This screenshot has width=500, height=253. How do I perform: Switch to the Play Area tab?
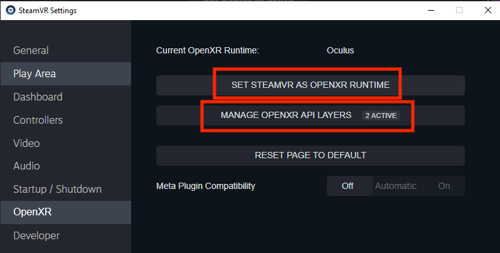(65, 73)
